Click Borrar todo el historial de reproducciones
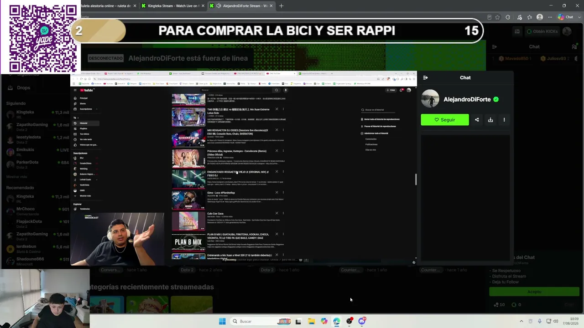 point(381,119)
